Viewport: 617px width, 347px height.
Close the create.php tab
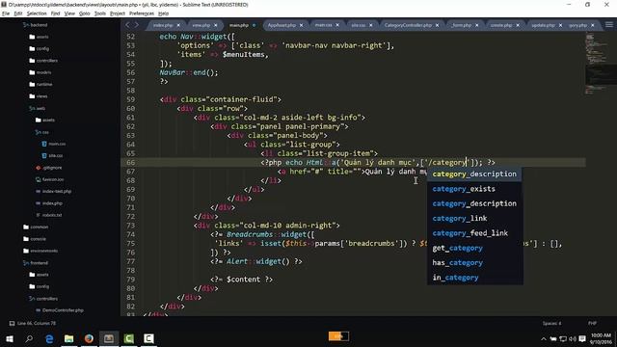point(518,25)
